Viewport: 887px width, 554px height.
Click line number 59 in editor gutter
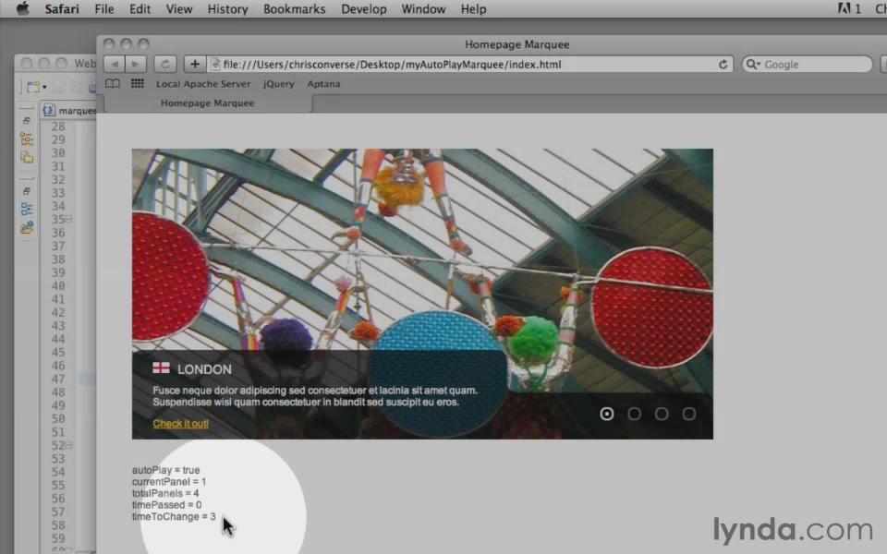pyautogui.click(x=58, y=538)
